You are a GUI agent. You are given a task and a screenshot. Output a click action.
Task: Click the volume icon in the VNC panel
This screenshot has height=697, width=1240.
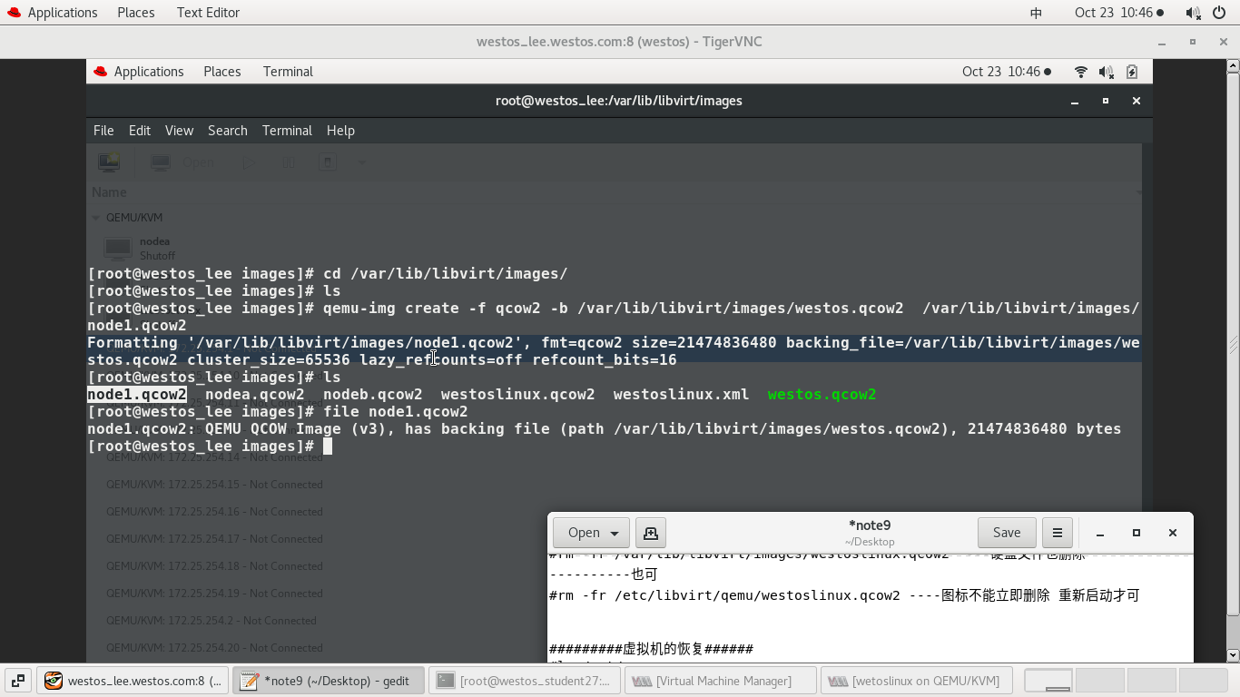click(1106, 72)
